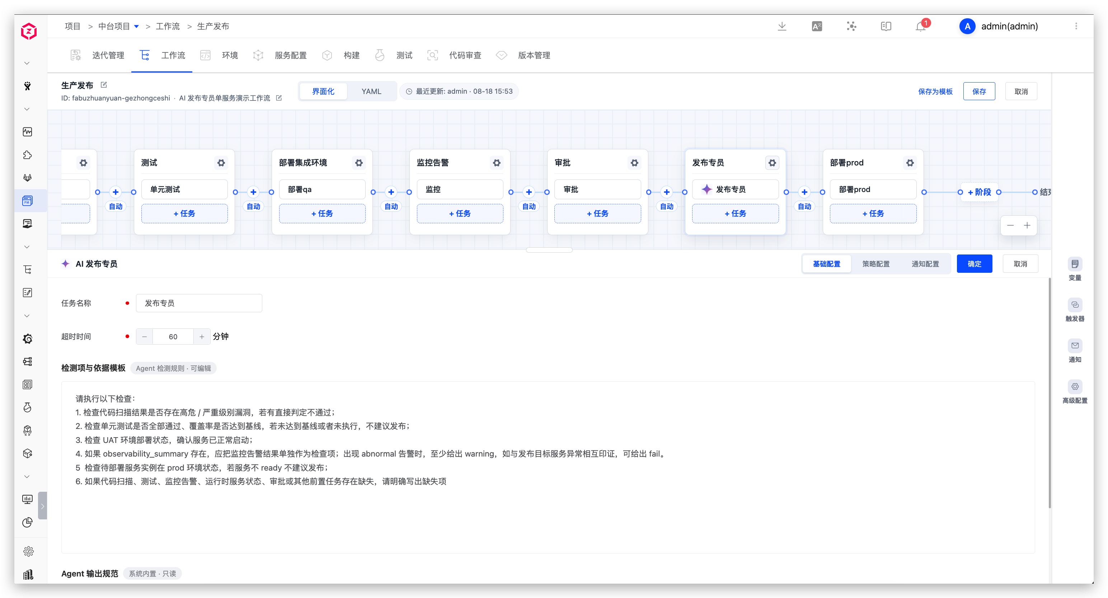
Task: Open settings gear of 审批 stage
Action: tap(634, 163)
